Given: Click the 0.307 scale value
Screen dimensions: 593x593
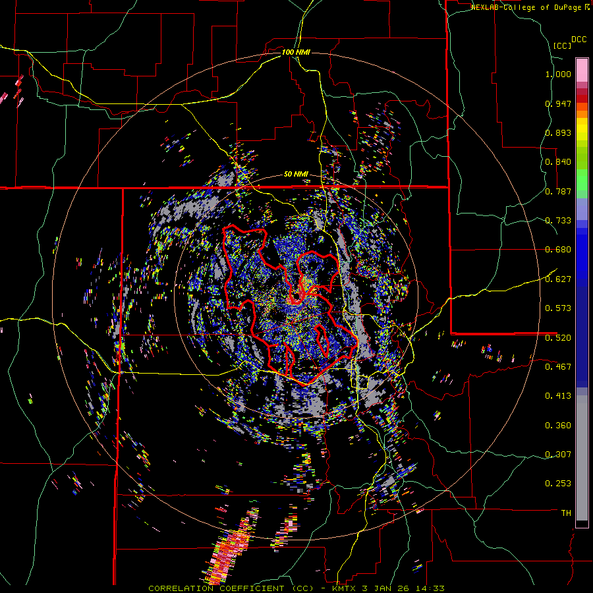Looking at the screenshot, I should tap(558, 454).
